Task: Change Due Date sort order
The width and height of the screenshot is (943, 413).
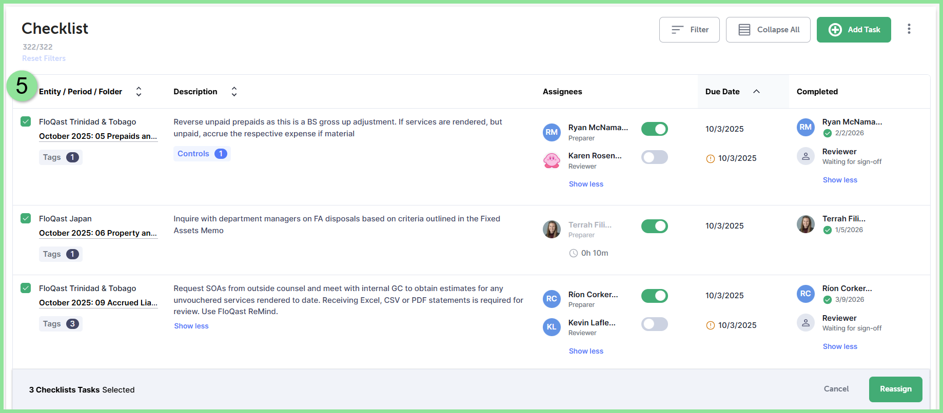Action: 756,92
